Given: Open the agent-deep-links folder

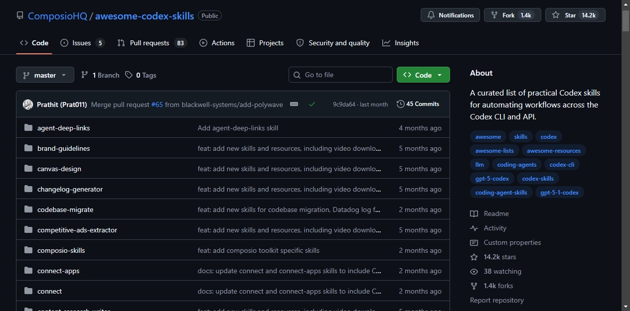Looking at the screenshot, I should (x=64, y=128).
